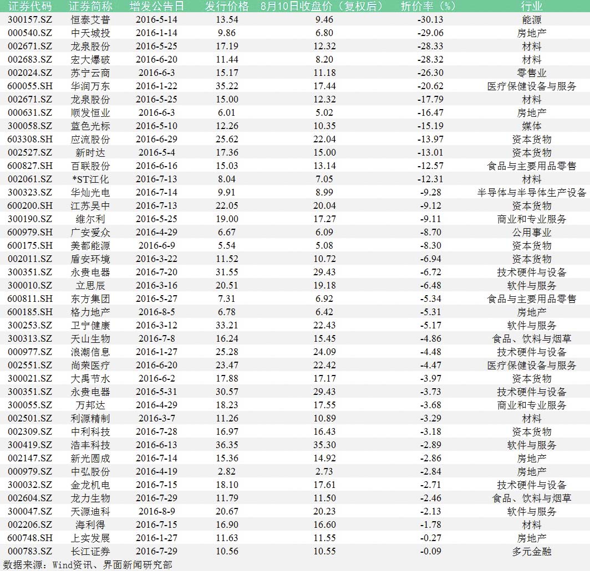The width and height of the screenshot is (590, 571).
Task: Select the 江苏吴中 name cell
Action: coord(90,205)
